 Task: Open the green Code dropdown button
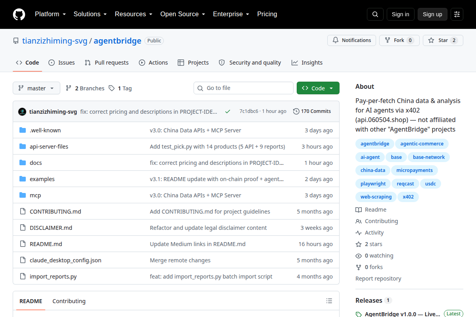(318, 88)
